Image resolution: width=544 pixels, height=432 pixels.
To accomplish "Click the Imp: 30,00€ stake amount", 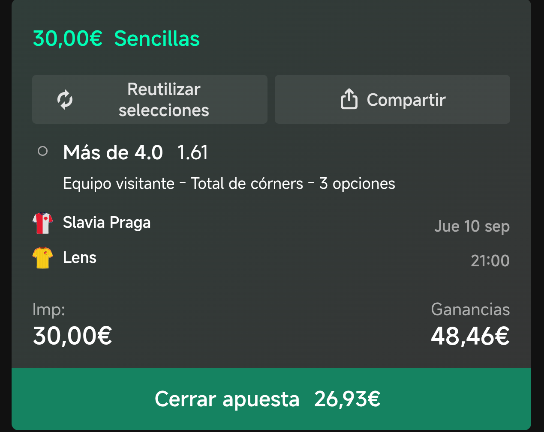I will (x=72, y=336).
